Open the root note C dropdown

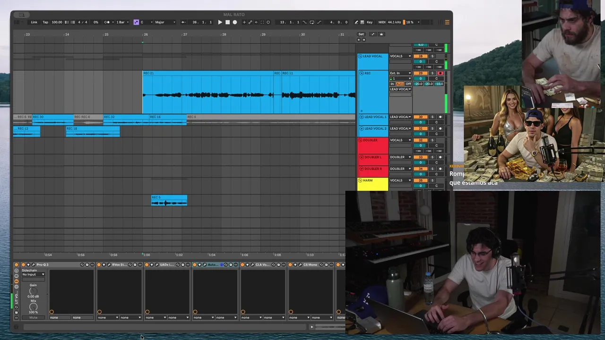tap(146, 22)
